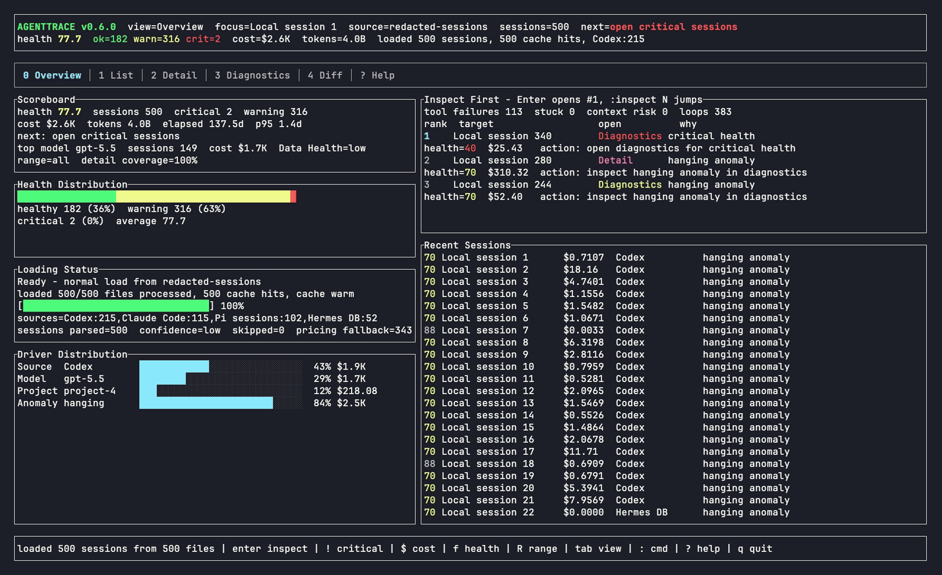Click 'R range' shortcut in status bar

click(537, 548)
